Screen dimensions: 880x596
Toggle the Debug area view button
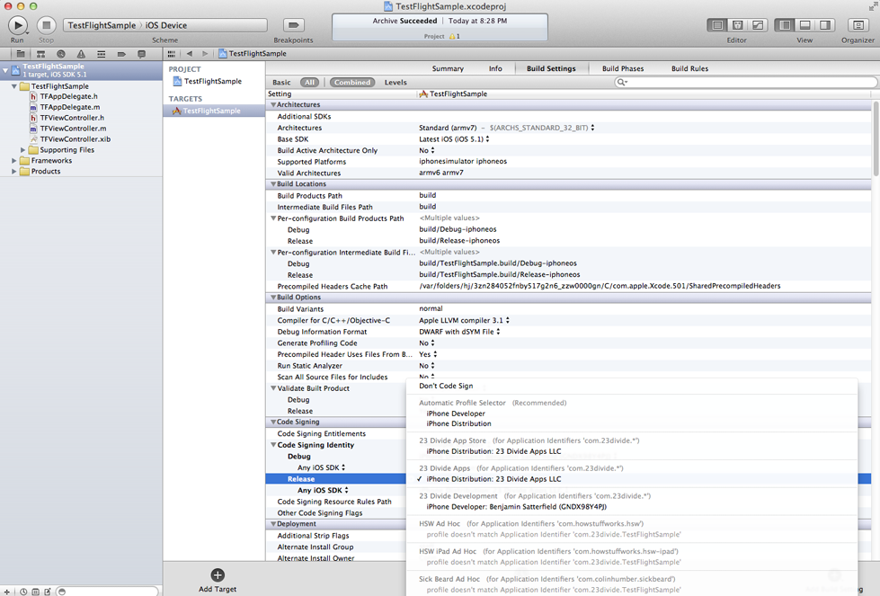(804, 25)
